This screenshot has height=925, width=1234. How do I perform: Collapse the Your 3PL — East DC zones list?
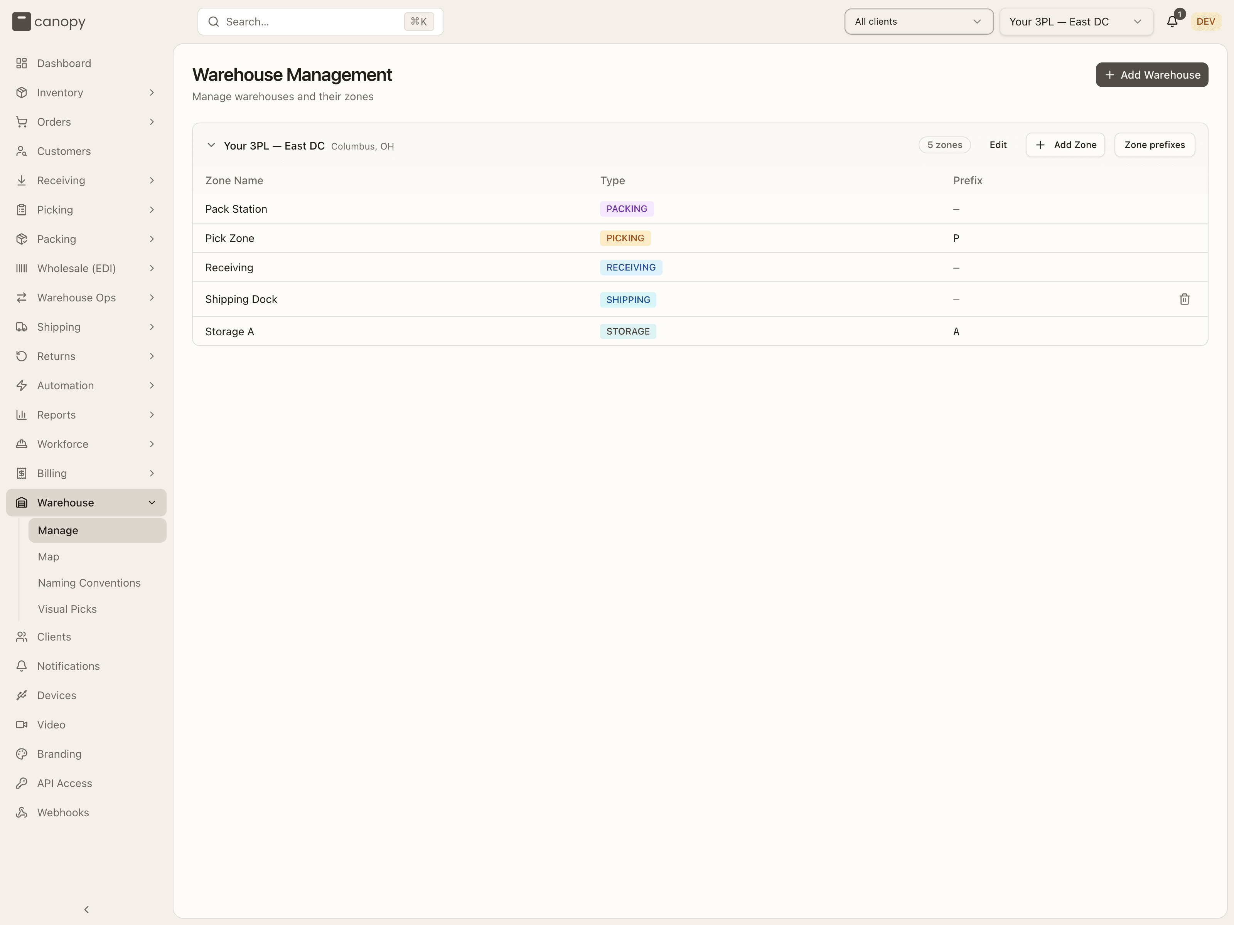click(211, 145)
